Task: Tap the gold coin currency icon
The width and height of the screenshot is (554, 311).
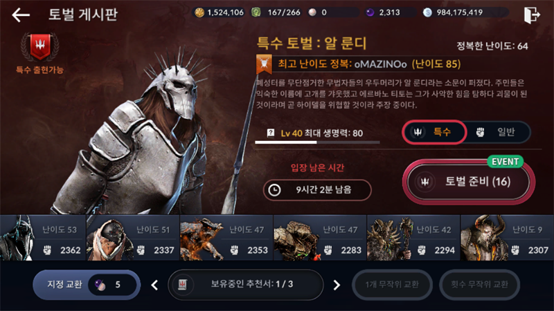Action: [199, 12]
